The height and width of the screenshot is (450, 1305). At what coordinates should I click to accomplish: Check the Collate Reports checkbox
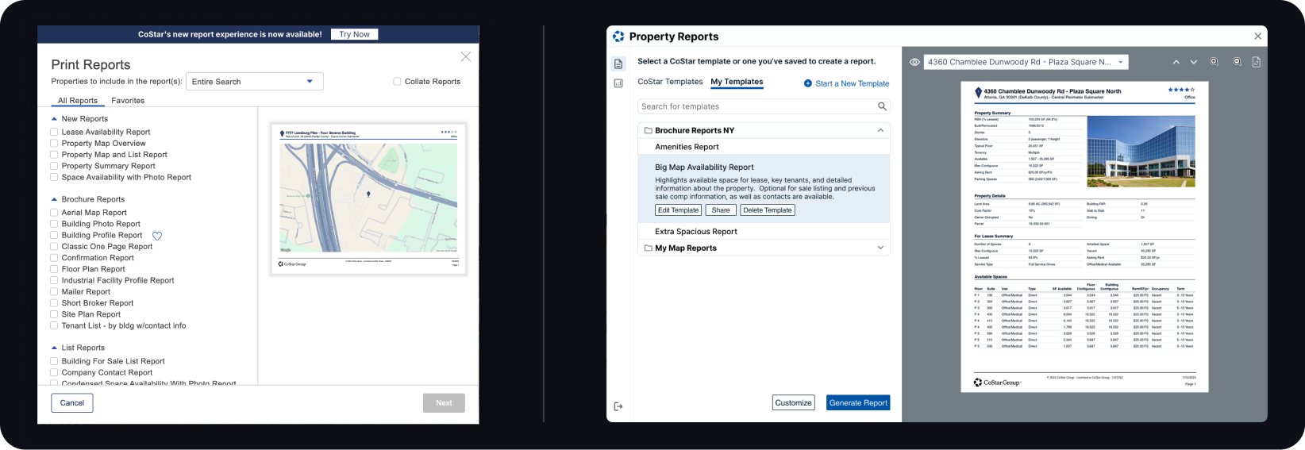397,81
